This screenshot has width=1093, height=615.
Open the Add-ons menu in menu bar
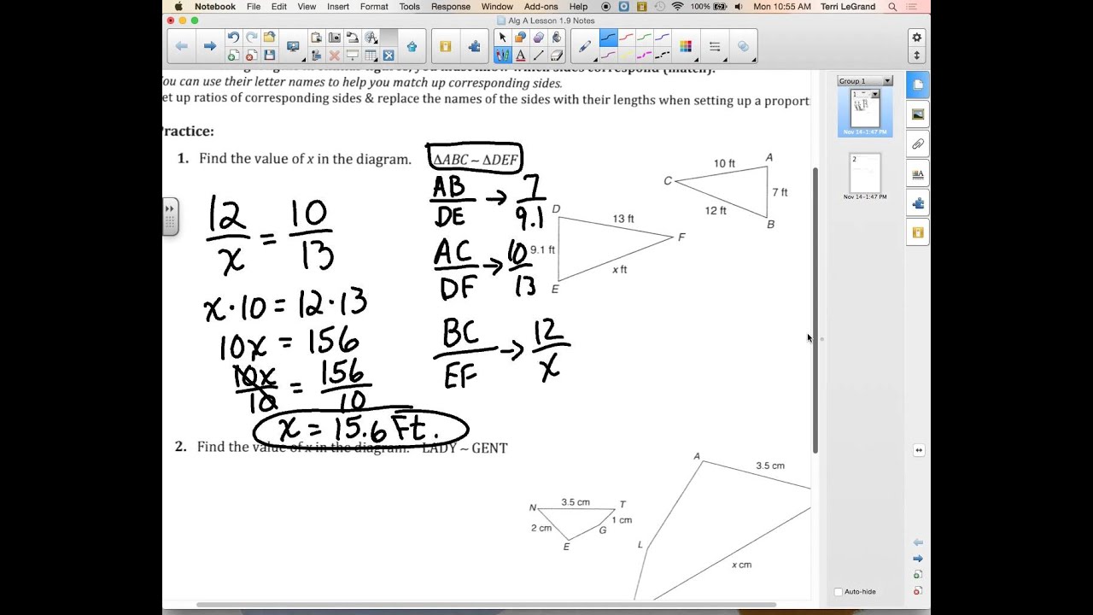[541, 6]
